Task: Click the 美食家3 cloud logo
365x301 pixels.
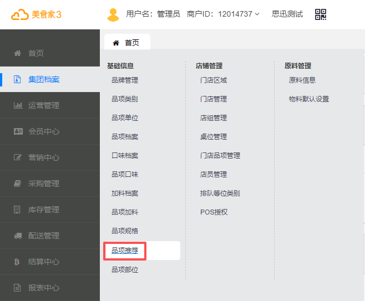Action: coord(20,14)
